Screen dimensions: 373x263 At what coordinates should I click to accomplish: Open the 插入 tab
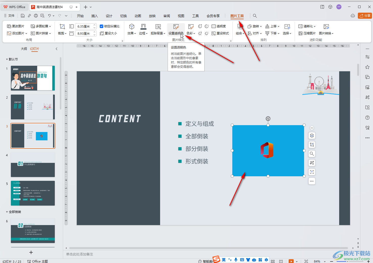[x=94, y=16]
